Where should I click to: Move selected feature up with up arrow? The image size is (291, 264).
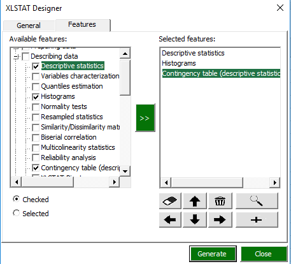(x=195, y=201)
